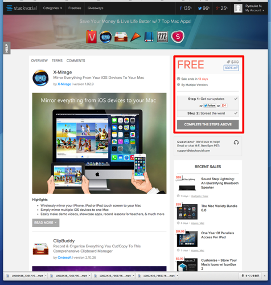This screenshot has width=271, height=285.
Task: Click the 'm' app icon in banner
Action: coord(162,36)
